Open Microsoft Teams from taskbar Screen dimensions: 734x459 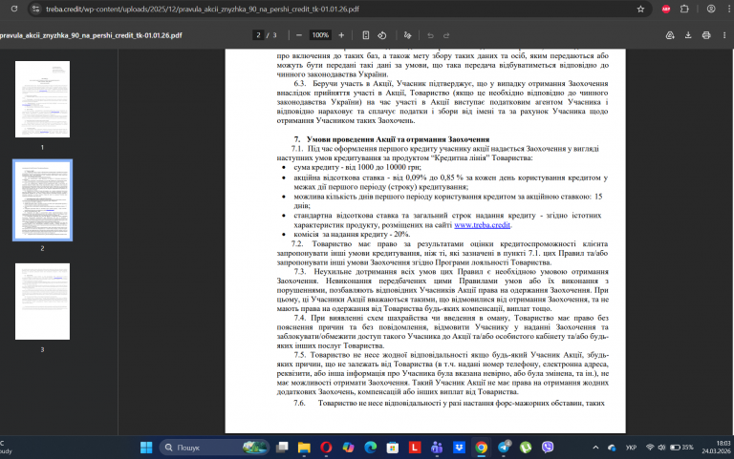(437, 448)
